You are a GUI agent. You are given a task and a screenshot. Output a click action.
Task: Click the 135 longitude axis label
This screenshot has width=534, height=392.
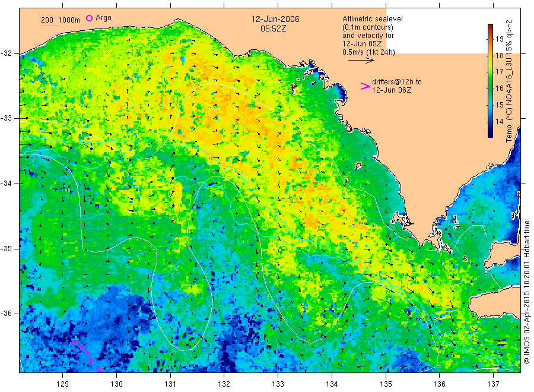[x=386, y=384]
